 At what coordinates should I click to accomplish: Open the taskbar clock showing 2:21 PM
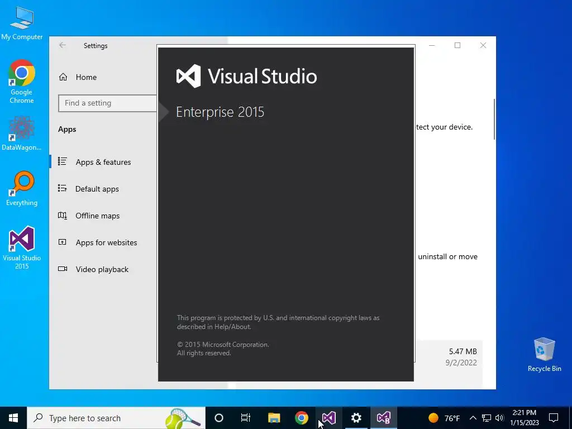524,418
